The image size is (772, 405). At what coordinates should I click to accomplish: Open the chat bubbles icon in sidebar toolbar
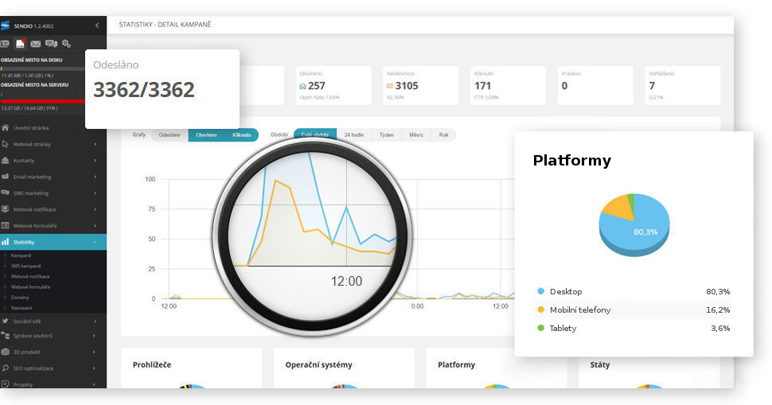pyautogui.click(x=51, y=44)
